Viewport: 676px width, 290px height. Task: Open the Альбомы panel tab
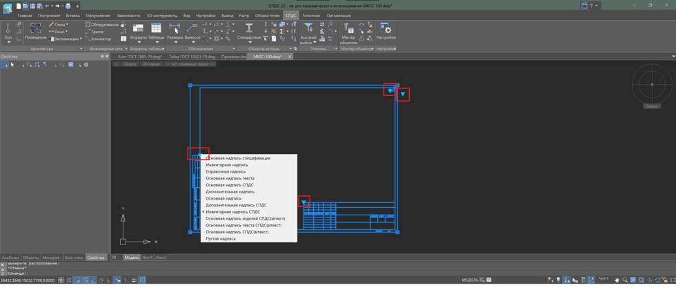[x=10, y=258]
